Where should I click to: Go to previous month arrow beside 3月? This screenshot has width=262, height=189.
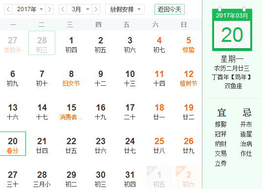[63, 9]
